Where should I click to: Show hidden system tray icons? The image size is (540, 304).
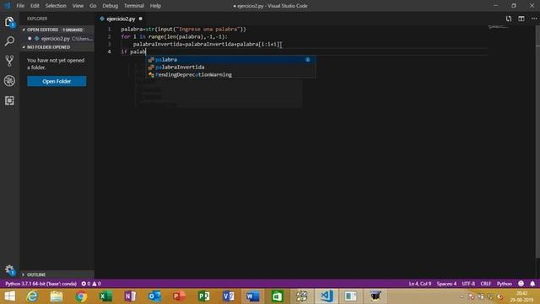coord(462,296)
